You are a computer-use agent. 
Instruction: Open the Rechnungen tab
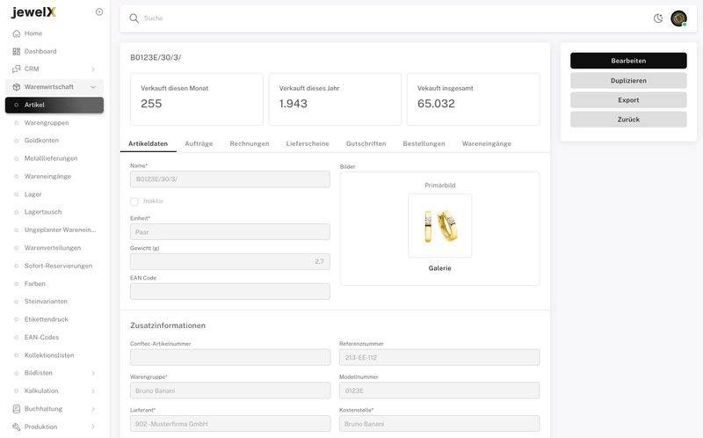[250, 143]
